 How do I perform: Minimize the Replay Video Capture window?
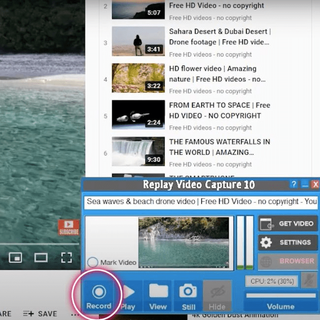point(305,184)
